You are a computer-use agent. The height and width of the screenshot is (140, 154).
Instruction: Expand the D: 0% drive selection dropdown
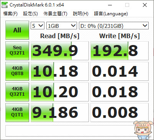pos(114,26)
